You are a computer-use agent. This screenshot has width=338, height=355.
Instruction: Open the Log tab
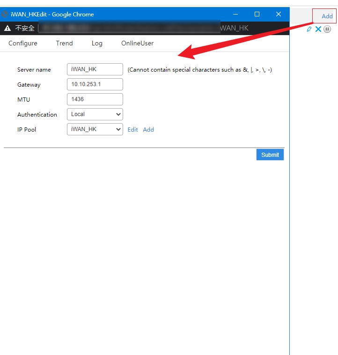tap(97, 43)
